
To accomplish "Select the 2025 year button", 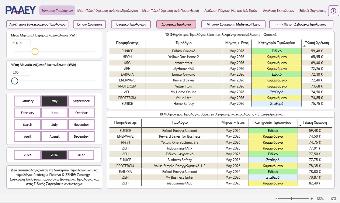I will point(28,155).
